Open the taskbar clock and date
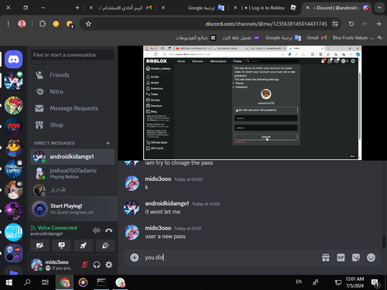Viewport: 387px width, 290px height. pos(354,282)
